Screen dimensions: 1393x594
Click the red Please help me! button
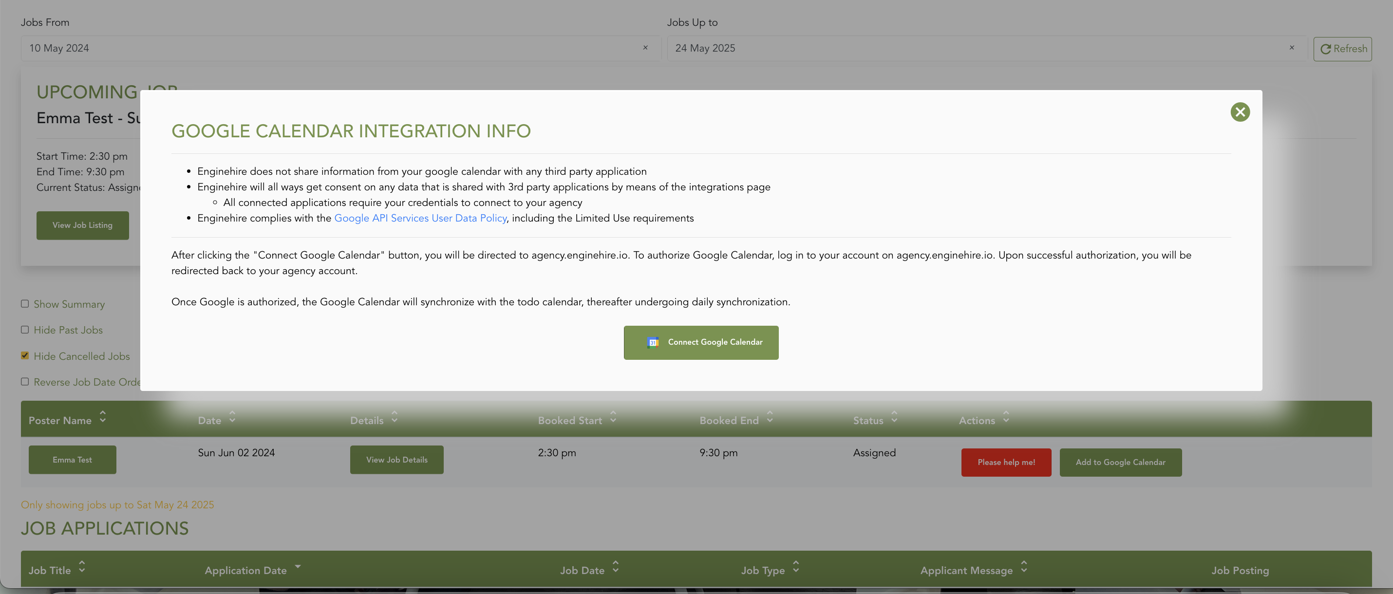(x=1006, y=462)
